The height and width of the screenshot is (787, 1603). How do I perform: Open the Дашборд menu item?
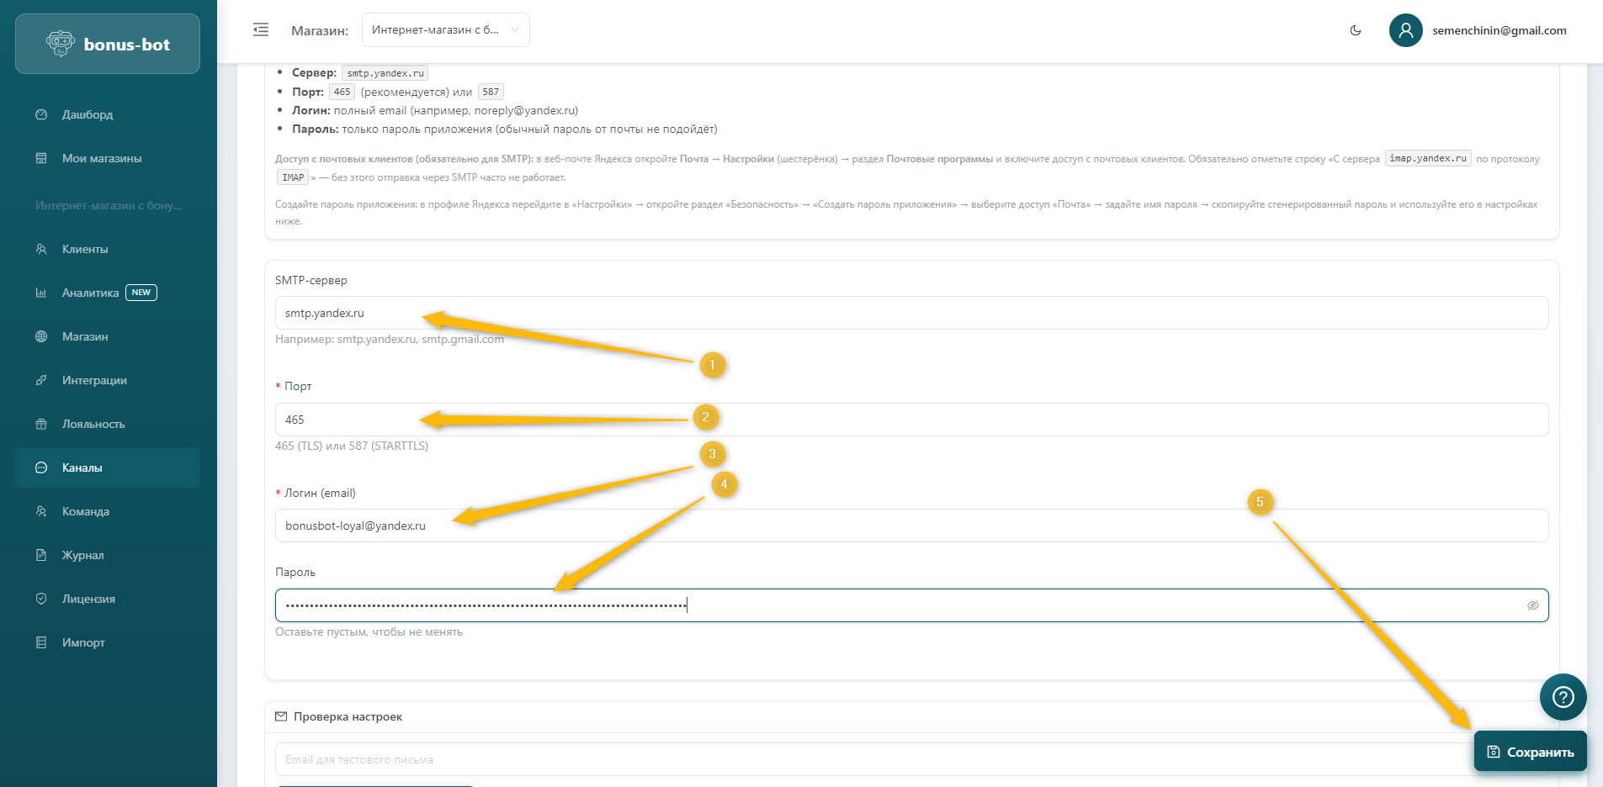pyautogui.click(x=88, y=114)
